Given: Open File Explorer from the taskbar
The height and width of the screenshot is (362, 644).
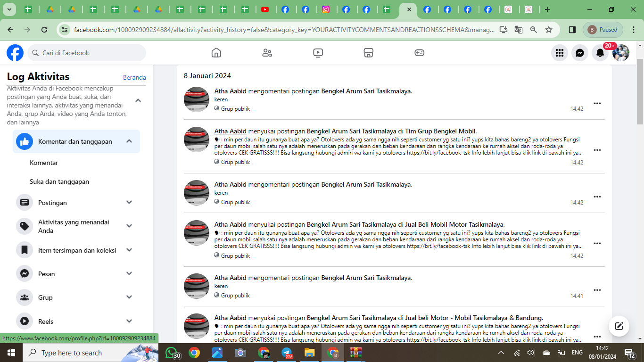Looking at the screenshot, I should (x=309, y=353).
